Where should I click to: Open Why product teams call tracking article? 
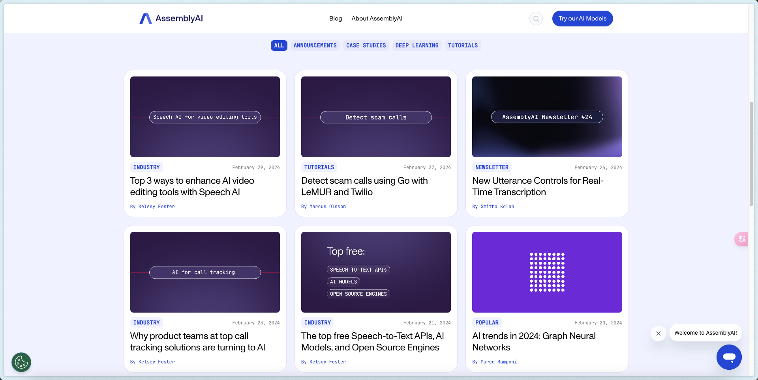[x=197, y=342]
